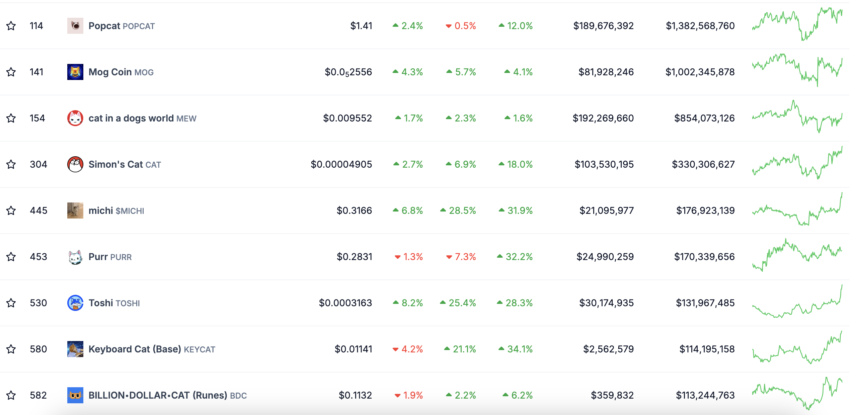Click the michi coin thumbnail icon
The height and width of the screenshot is (415, 851).
pos(75,211)
